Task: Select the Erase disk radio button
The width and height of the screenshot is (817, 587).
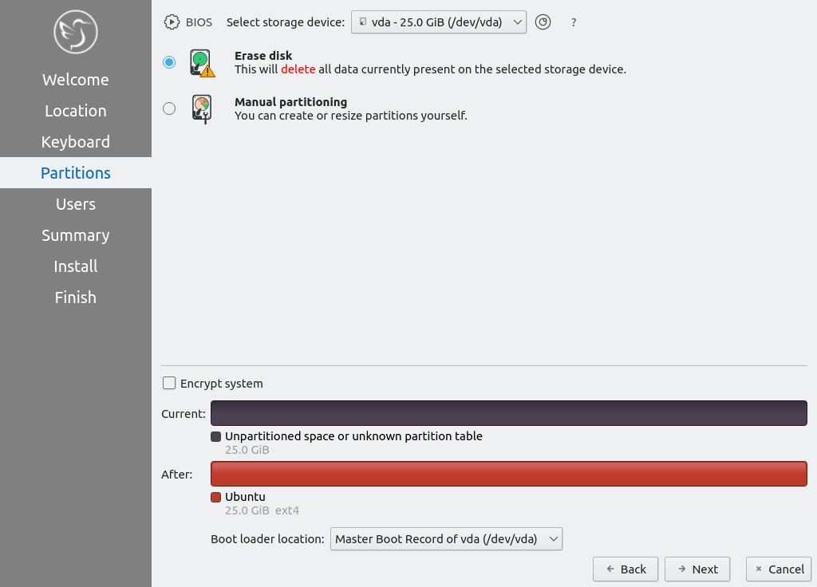Action: point(169,62)
